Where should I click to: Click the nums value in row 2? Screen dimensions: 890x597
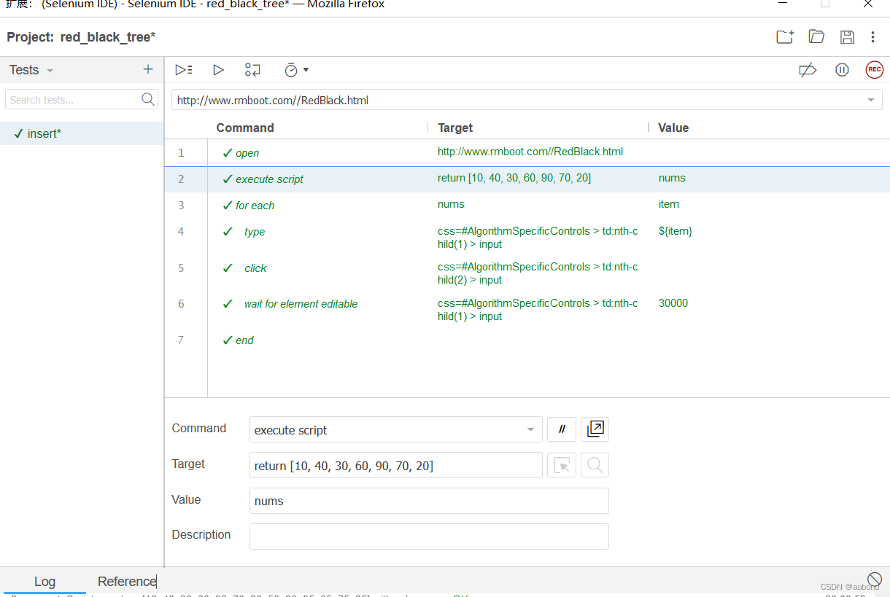point(672,178)
